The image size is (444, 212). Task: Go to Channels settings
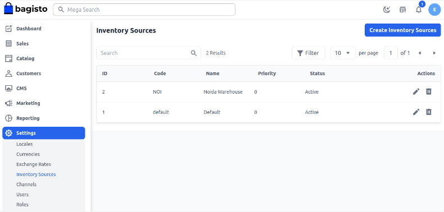click(x=26, y=185)
